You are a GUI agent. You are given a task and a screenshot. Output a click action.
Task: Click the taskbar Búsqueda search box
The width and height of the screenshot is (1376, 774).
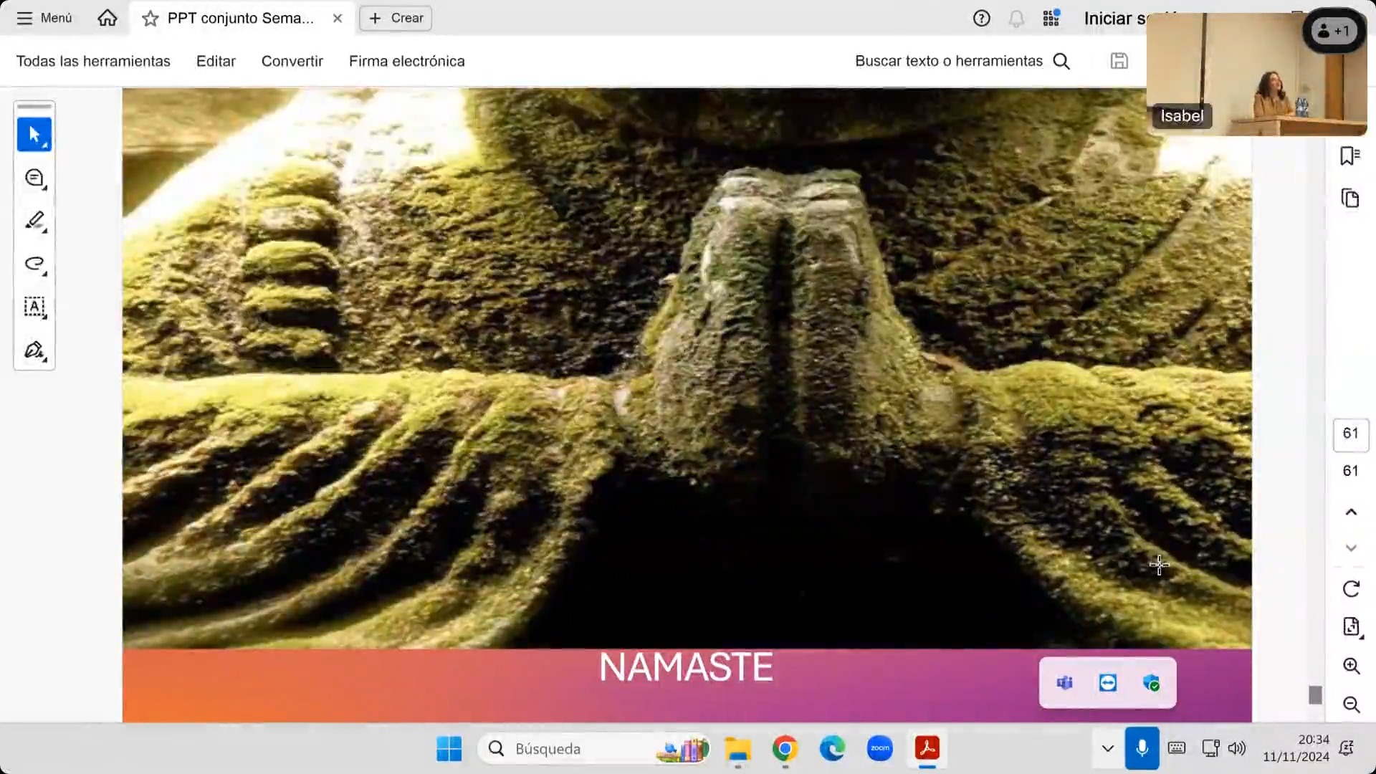pos(593,749)
